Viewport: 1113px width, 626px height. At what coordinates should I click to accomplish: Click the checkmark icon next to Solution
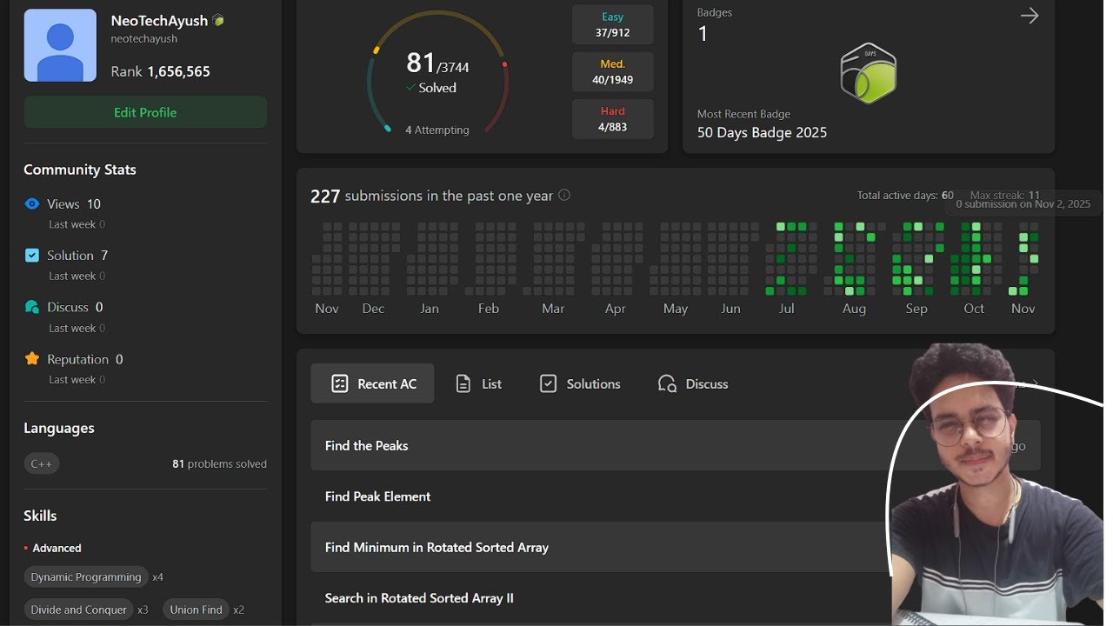(32, 255)
